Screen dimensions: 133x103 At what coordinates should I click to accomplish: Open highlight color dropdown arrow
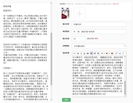pos(109,54)
